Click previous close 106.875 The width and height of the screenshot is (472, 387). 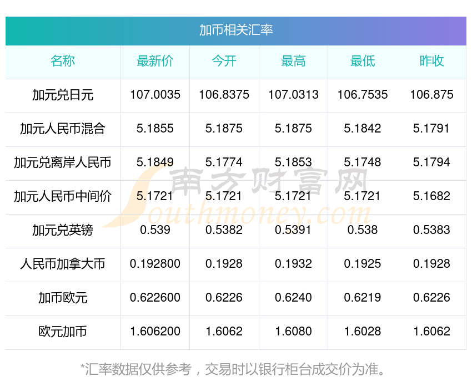click(431, 95)
